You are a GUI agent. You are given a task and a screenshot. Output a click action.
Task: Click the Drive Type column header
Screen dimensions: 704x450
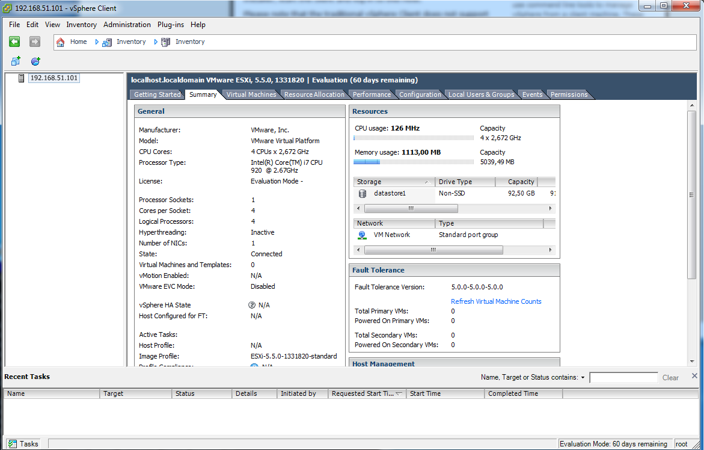[465, 182]
